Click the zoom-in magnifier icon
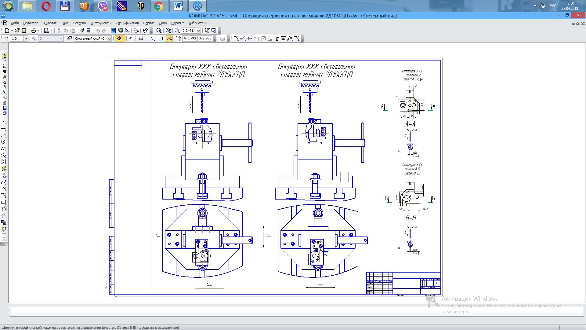The height and width of the screenshot is (330, 586). (x=177, y=31)
